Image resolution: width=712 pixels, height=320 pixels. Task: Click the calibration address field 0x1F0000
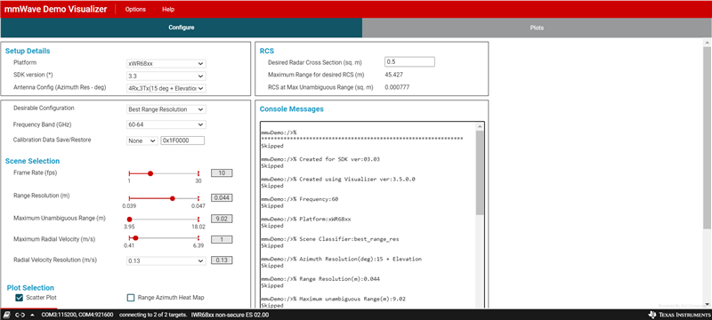(182, 141)
